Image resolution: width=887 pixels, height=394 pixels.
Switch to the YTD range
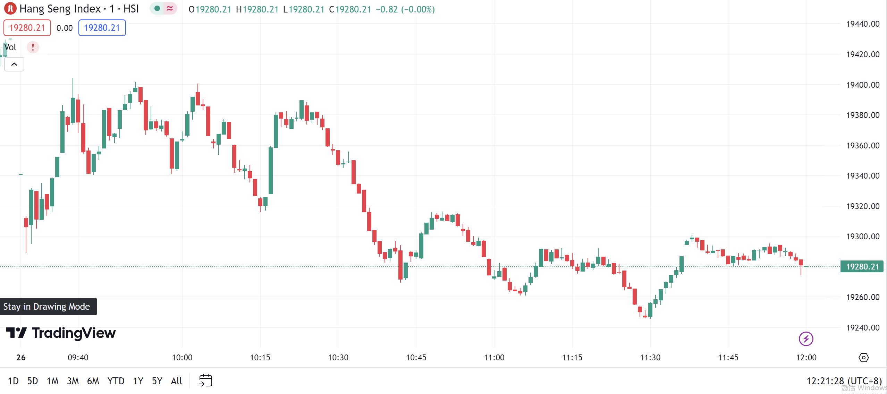click(x=116, y=381)
